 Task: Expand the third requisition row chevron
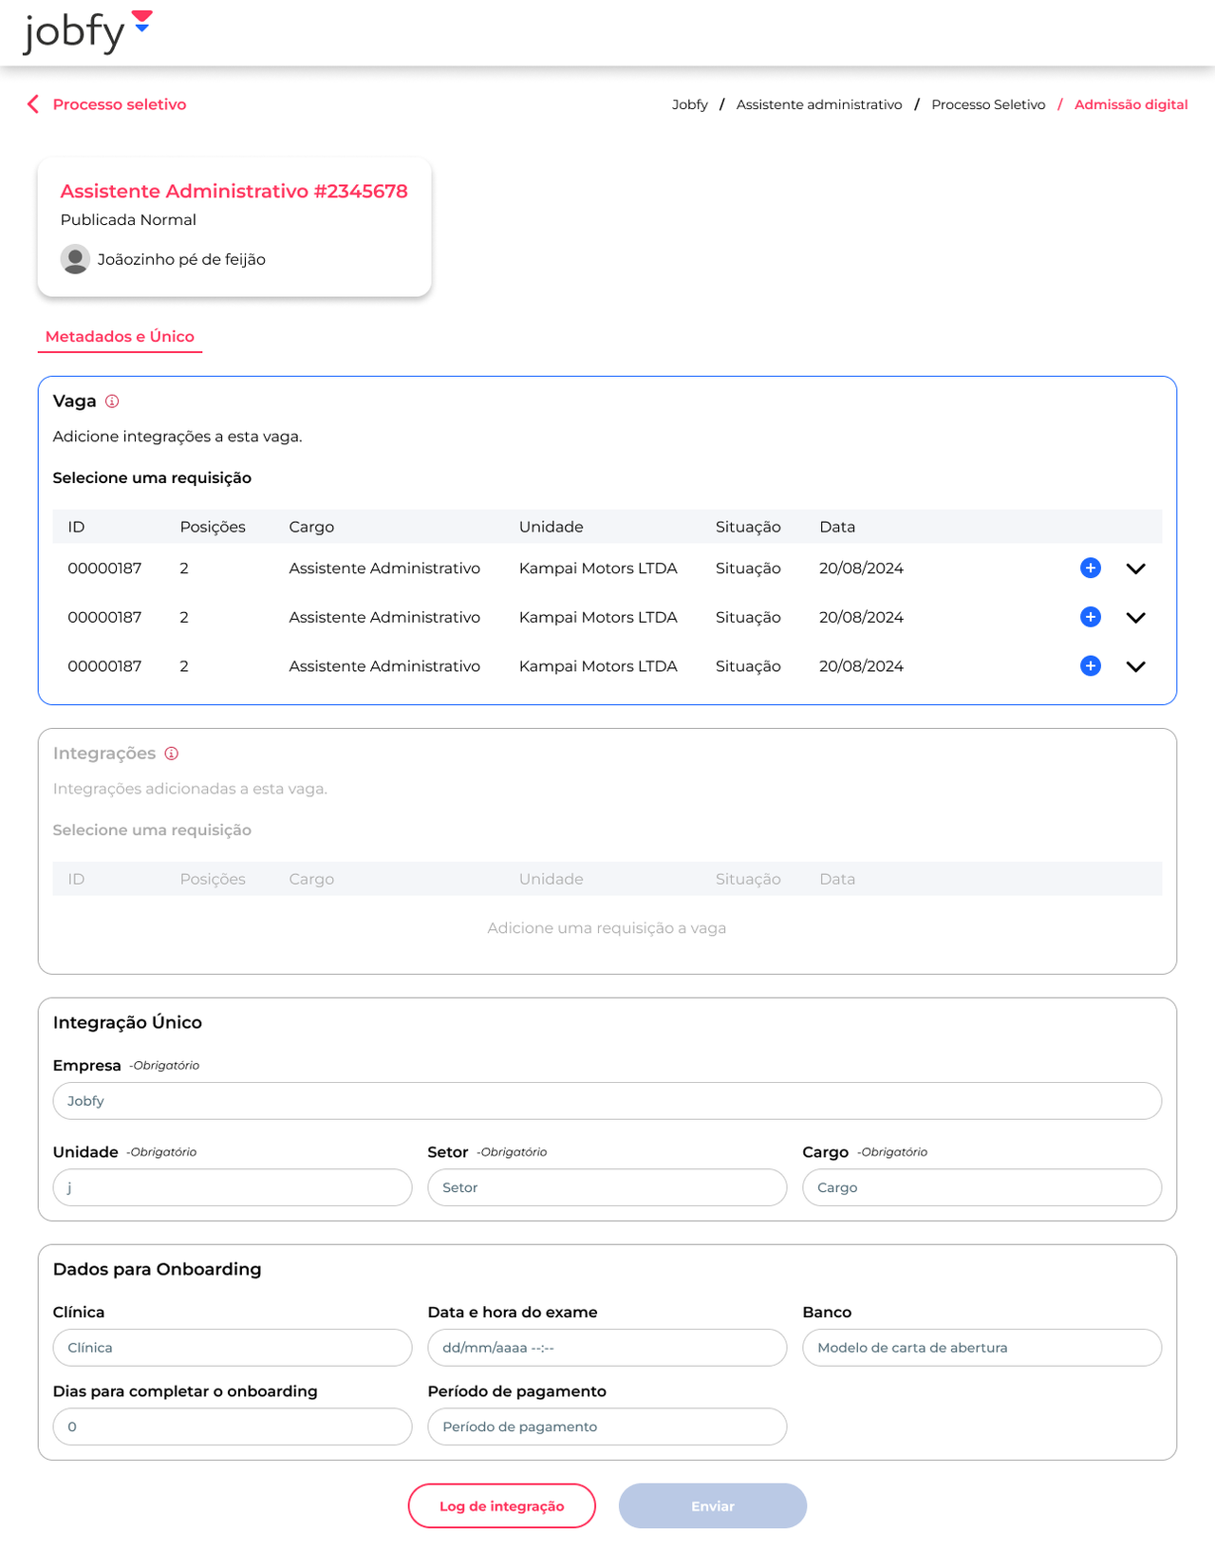click(1135, 666)
